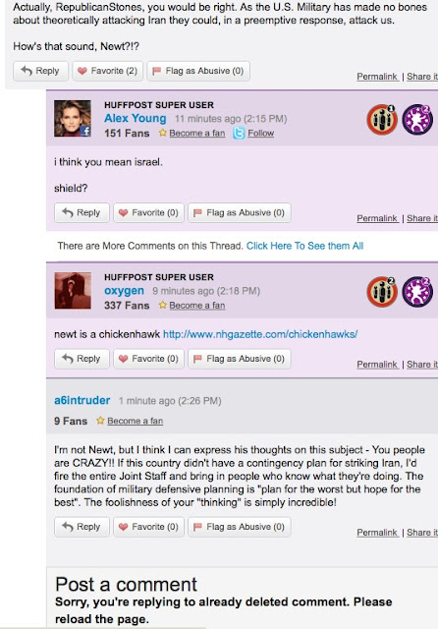The width and height of the screenshot is (438, 629).
Task: Open the Alex Young username link
Action: [136, 118]
